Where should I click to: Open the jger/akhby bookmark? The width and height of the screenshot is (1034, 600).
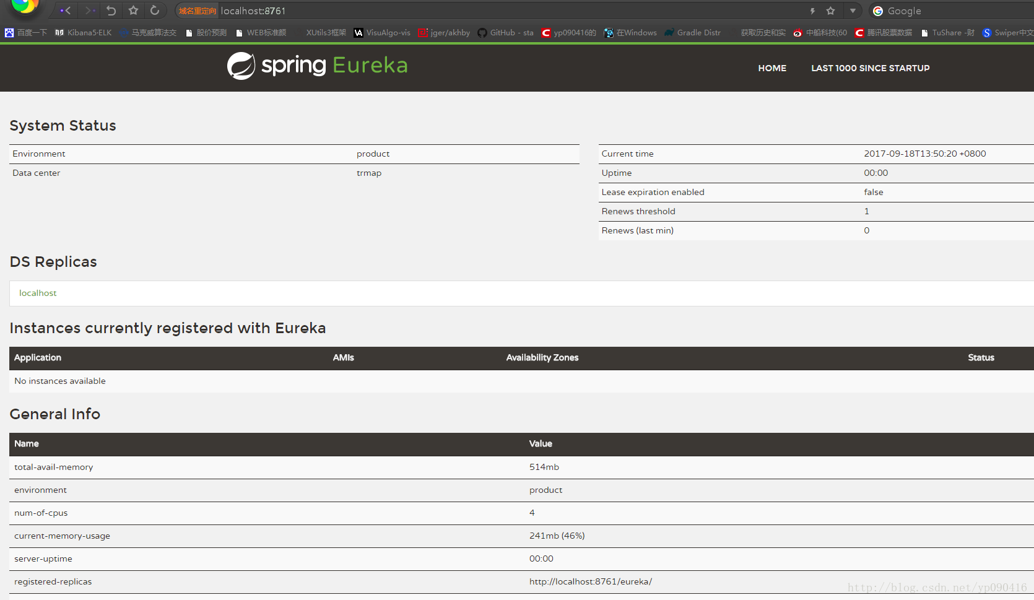pos(444,33)
